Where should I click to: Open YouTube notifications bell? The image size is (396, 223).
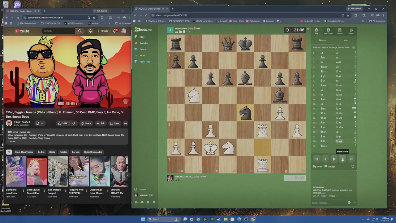pyautogui.click(x=115, y=31)
